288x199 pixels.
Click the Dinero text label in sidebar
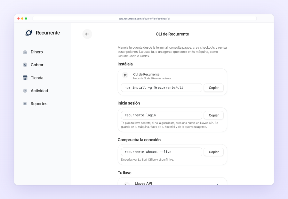point(37,52)
